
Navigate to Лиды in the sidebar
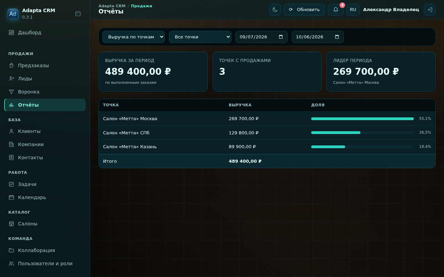(45, 79)
